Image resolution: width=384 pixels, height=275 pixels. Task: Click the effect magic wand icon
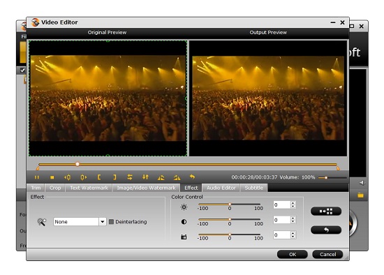(42, 222)
